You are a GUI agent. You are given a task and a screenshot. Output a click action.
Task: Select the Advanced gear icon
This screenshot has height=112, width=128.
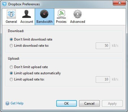(x=77, y=14)
